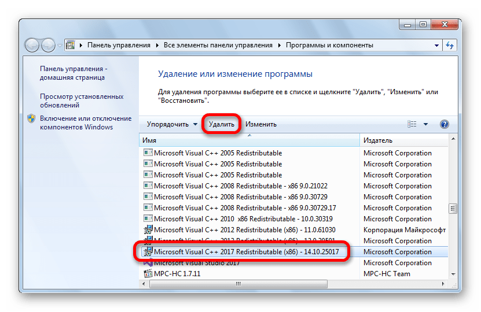Open recent pages dropdown beside navigation arrows

60,46
